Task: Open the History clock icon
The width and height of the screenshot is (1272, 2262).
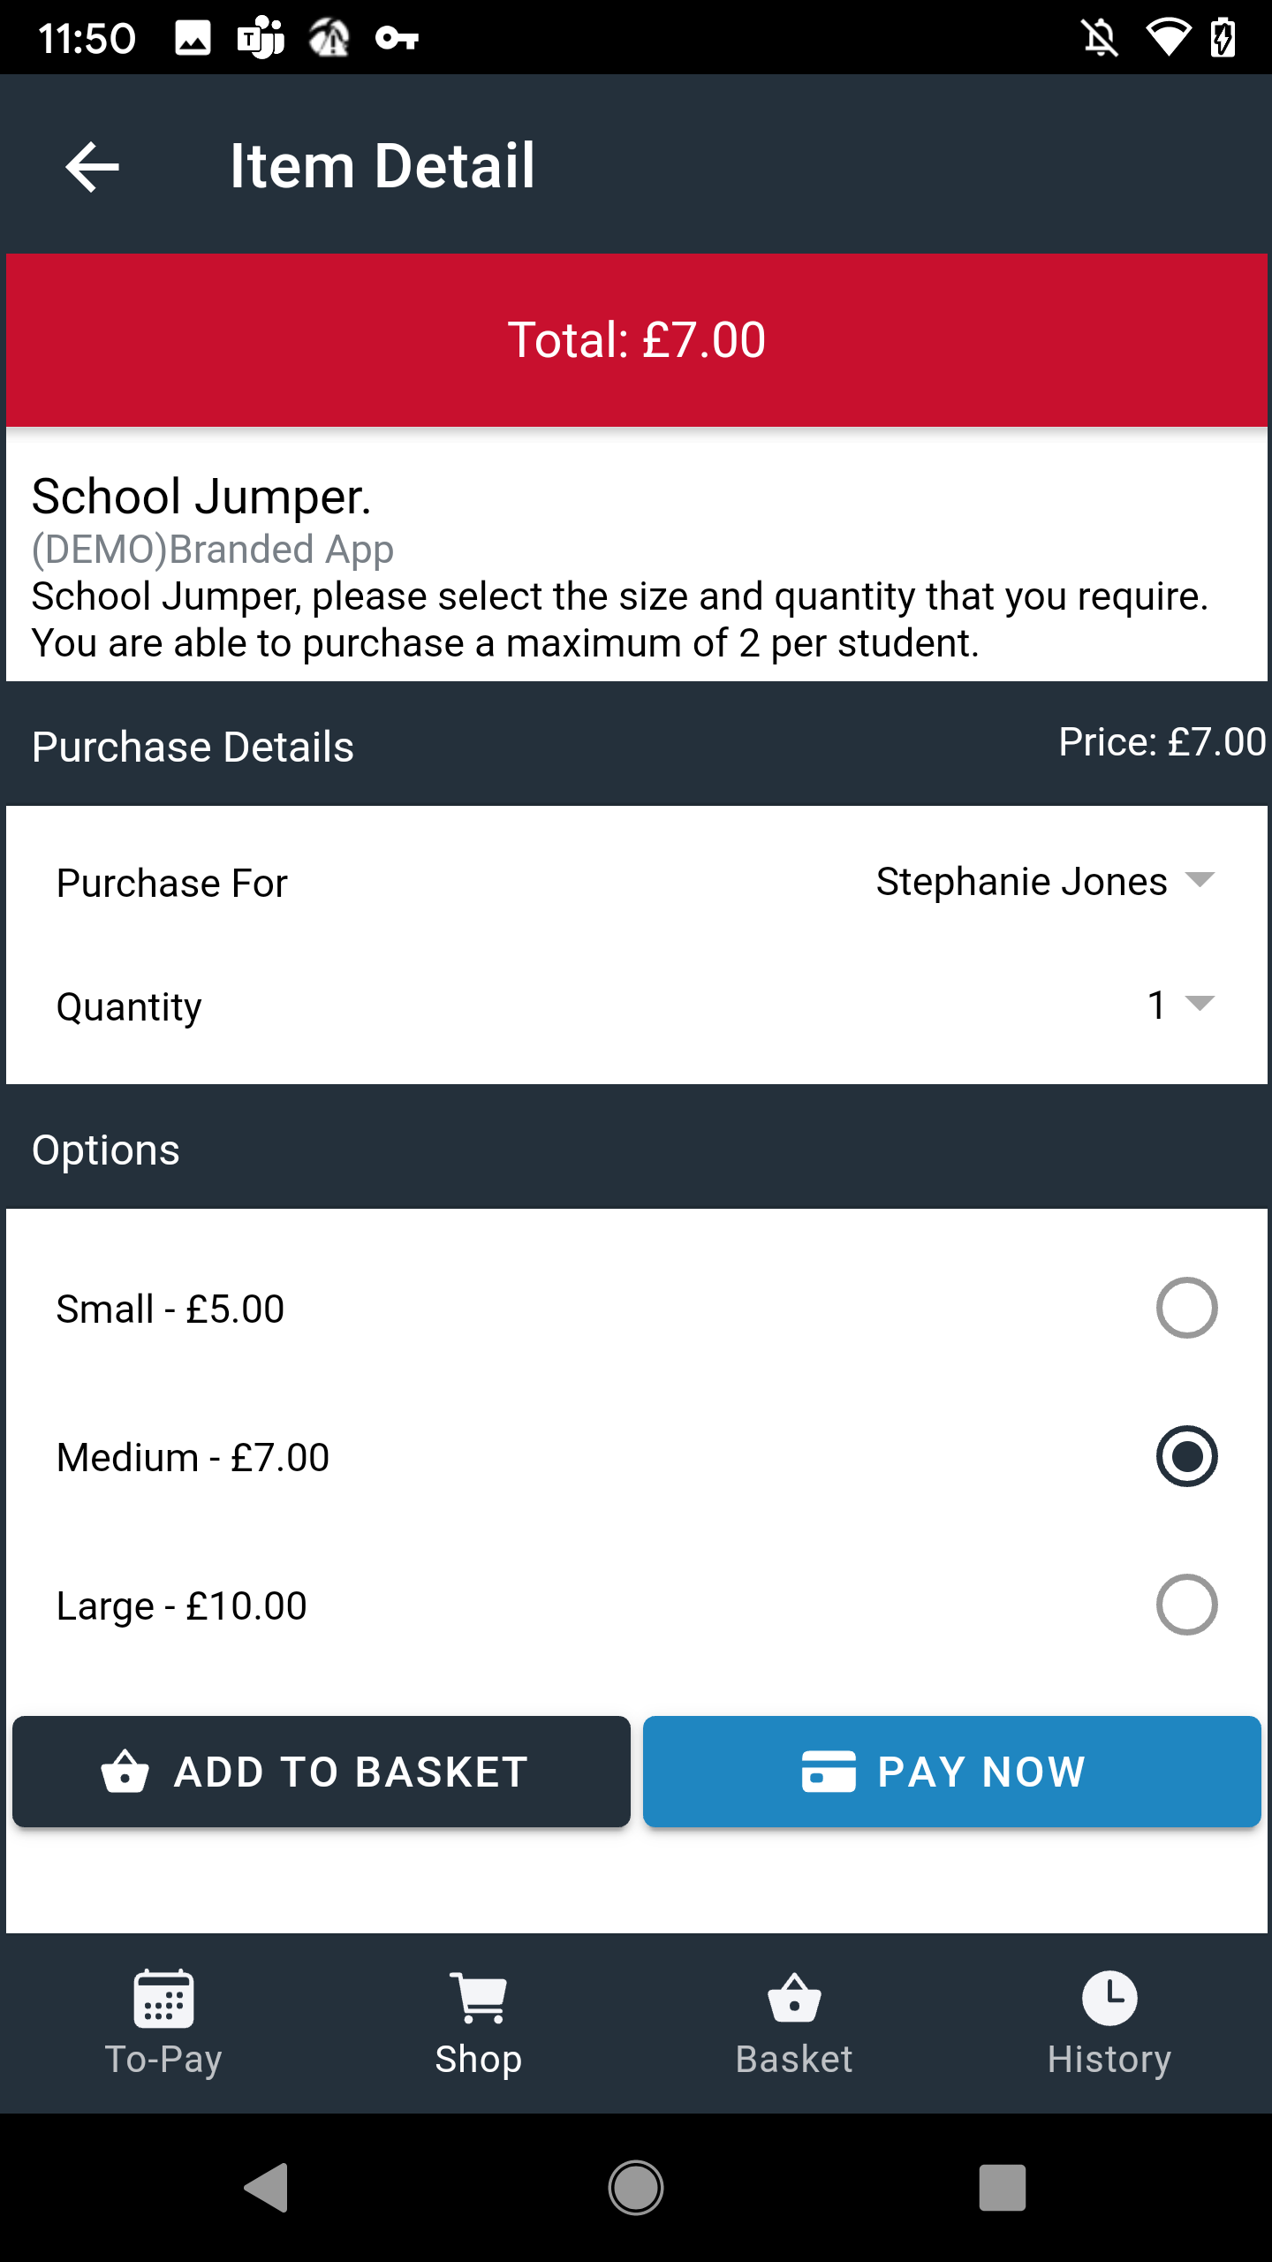Action: (x=1109, y=1999)
